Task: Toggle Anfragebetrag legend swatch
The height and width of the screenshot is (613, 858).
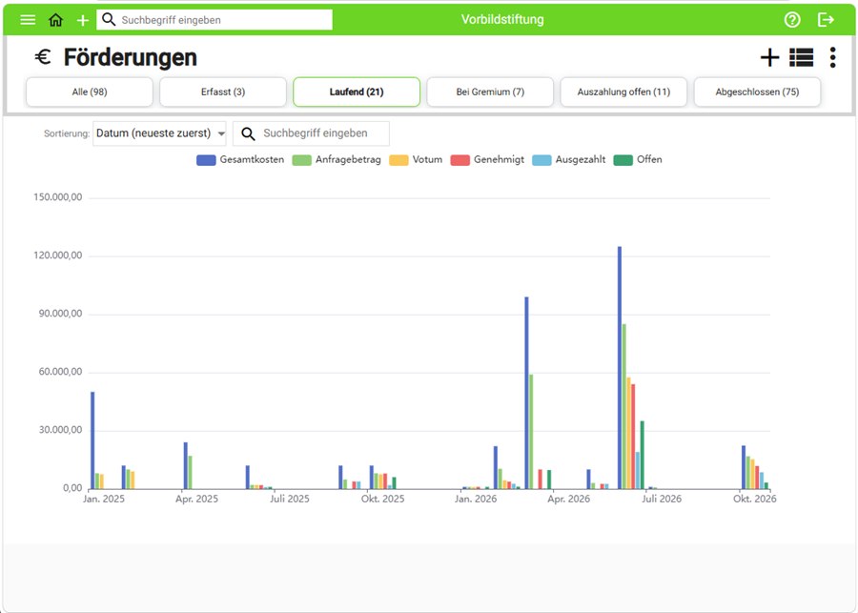Action: (x=301, y=160)
